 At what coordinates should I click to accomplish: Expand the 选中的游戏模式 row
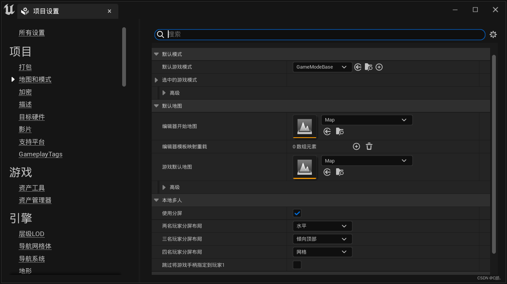click(156, 80)
